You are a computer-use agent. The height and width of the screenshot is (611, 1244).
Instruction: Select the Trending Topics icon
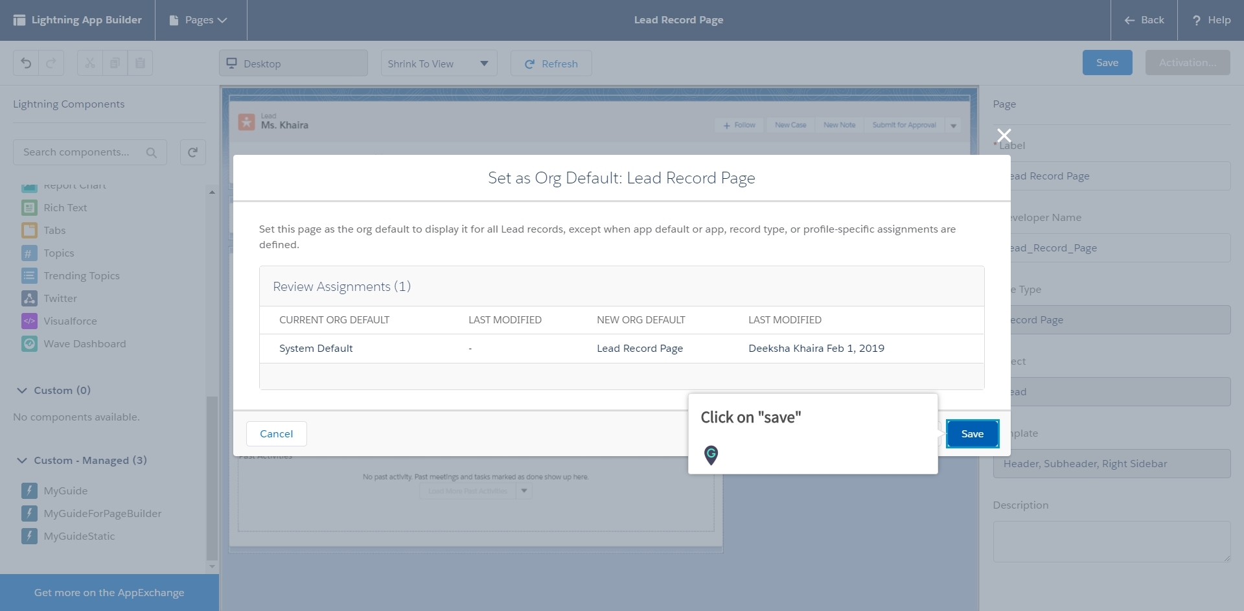click(29, 275)
